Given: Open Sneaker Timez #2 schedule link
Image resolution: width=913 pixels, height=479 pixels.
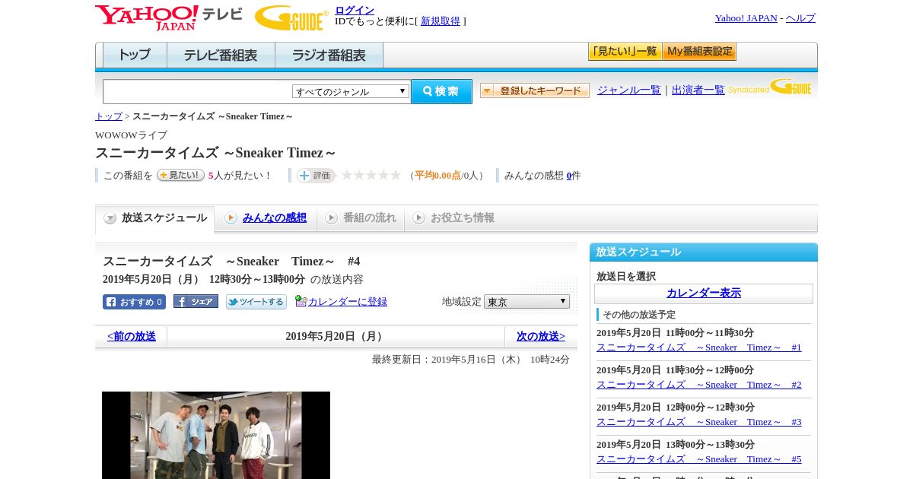Looking at the screenshot, I should (x=698, y=385).
